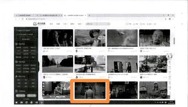Click the floating headset customer service icon
Image resolution: width=188 pixels, height=107 pixels.
[170, 87]
